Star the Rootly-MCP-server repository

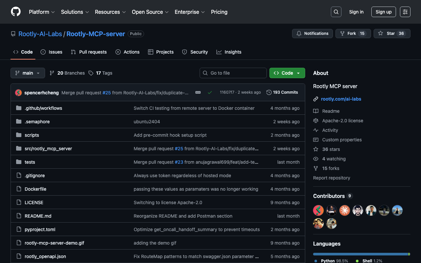tap(391, 34)
